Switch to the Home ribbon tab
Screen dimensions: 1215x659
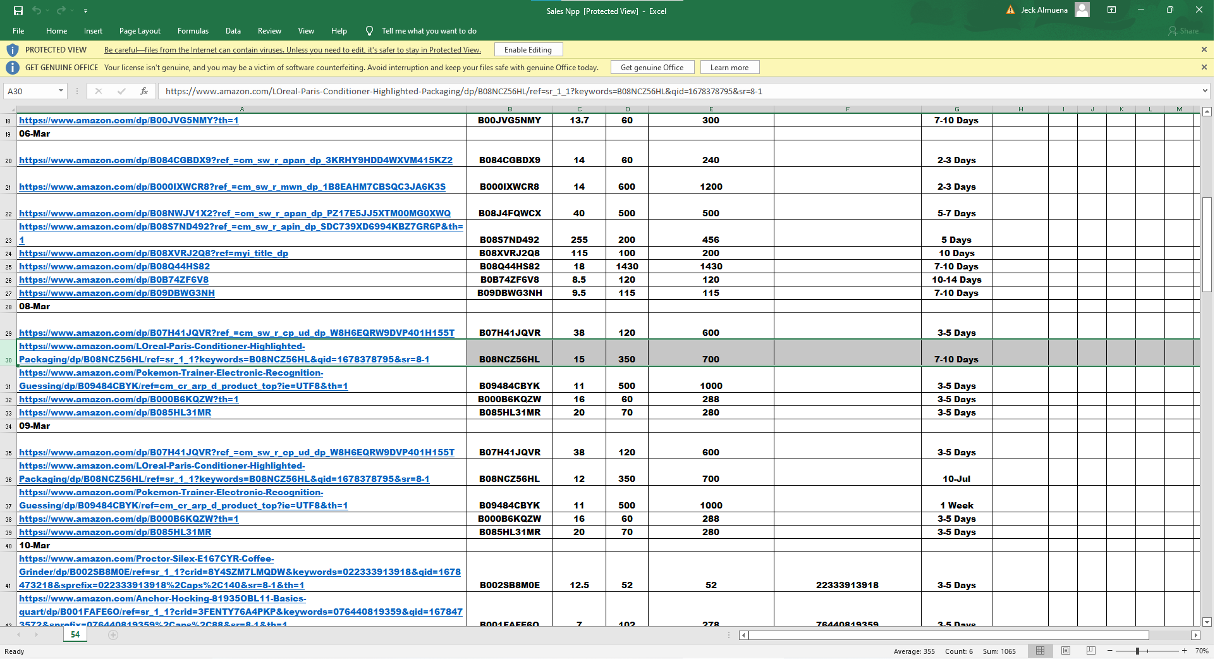(56, 31)
